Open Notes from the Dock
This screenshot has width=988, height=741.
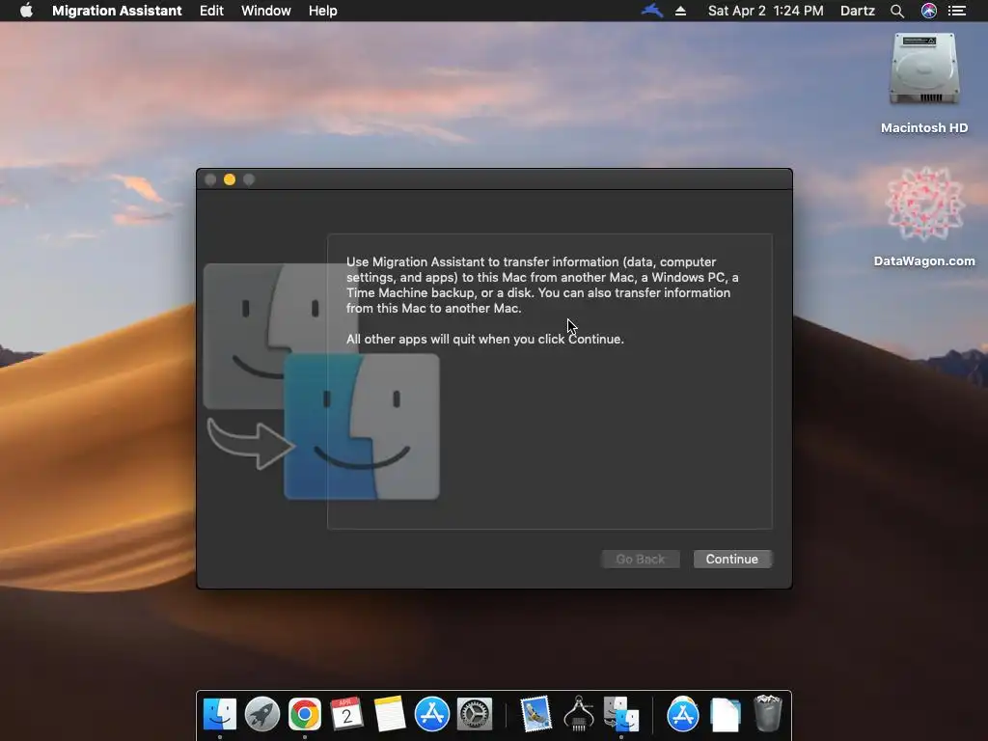coord(390,714)
